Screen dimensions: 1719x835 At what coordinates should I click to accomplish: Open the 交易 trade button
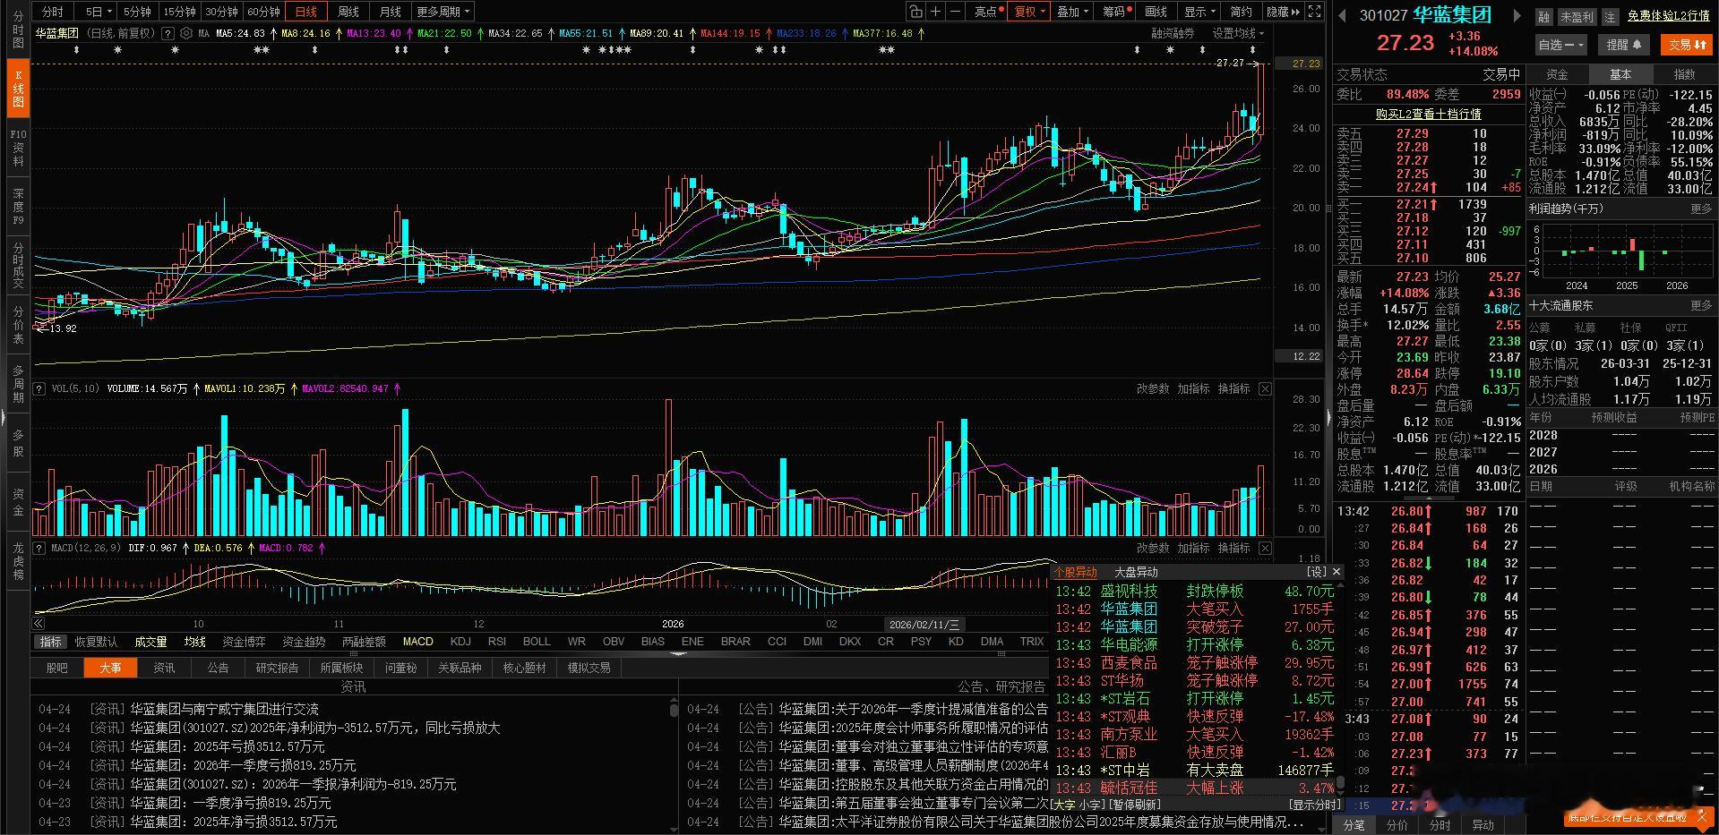(1686, 44)
